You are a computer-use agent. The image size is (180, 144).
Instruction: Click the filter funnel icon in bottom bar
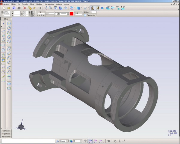pyautogui.click(x=85, y=141)
